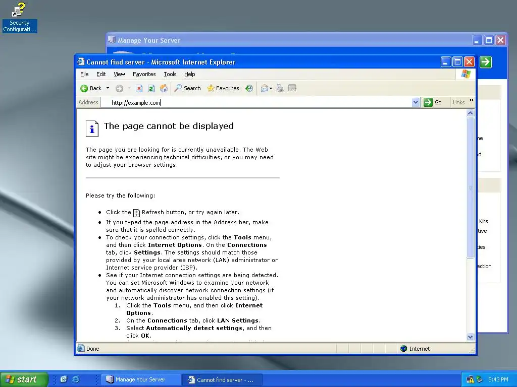Click the Cannot find server taskbar button

click(223, 380)
